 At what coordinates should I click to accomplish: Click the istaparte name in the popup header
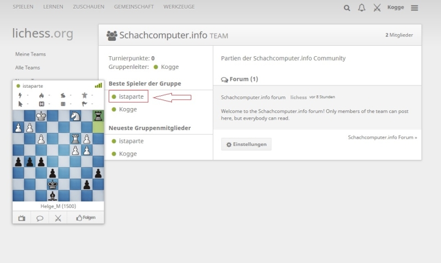(33, 86)
